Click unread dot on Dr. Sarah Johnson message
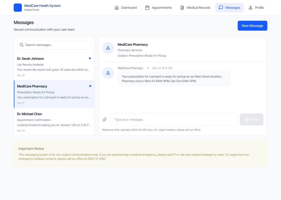 click(90, 58)
